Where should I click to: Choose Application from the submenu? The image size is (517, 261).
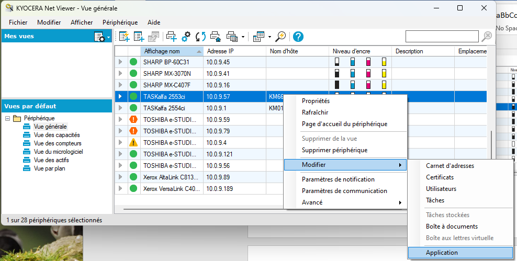(460, 253)
